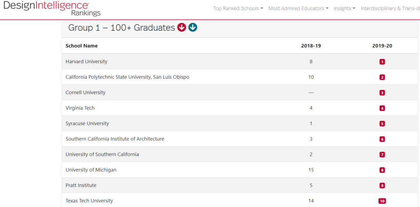Click the teal down-arrow icon beside Group 1

pyautogui.click(x=193, y=28)
